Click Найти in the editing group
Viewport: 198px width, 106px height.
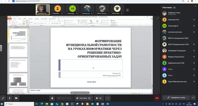point(113,21)
